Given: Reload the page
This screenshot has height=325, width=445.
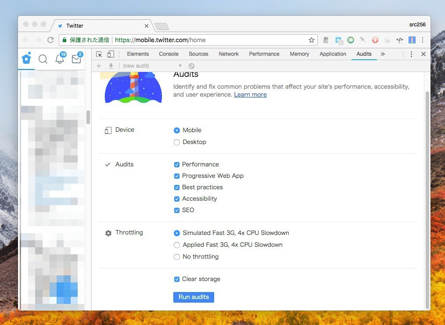Looking at the screenshot, I should (50, 40).
